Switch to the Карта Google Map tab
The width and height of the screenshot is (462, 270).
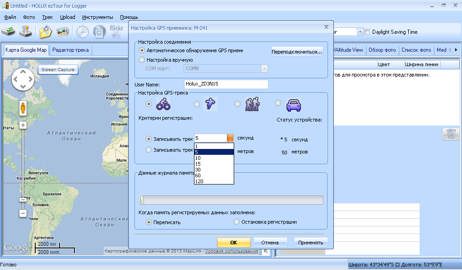pyautogui.click(x=26, y=49)
